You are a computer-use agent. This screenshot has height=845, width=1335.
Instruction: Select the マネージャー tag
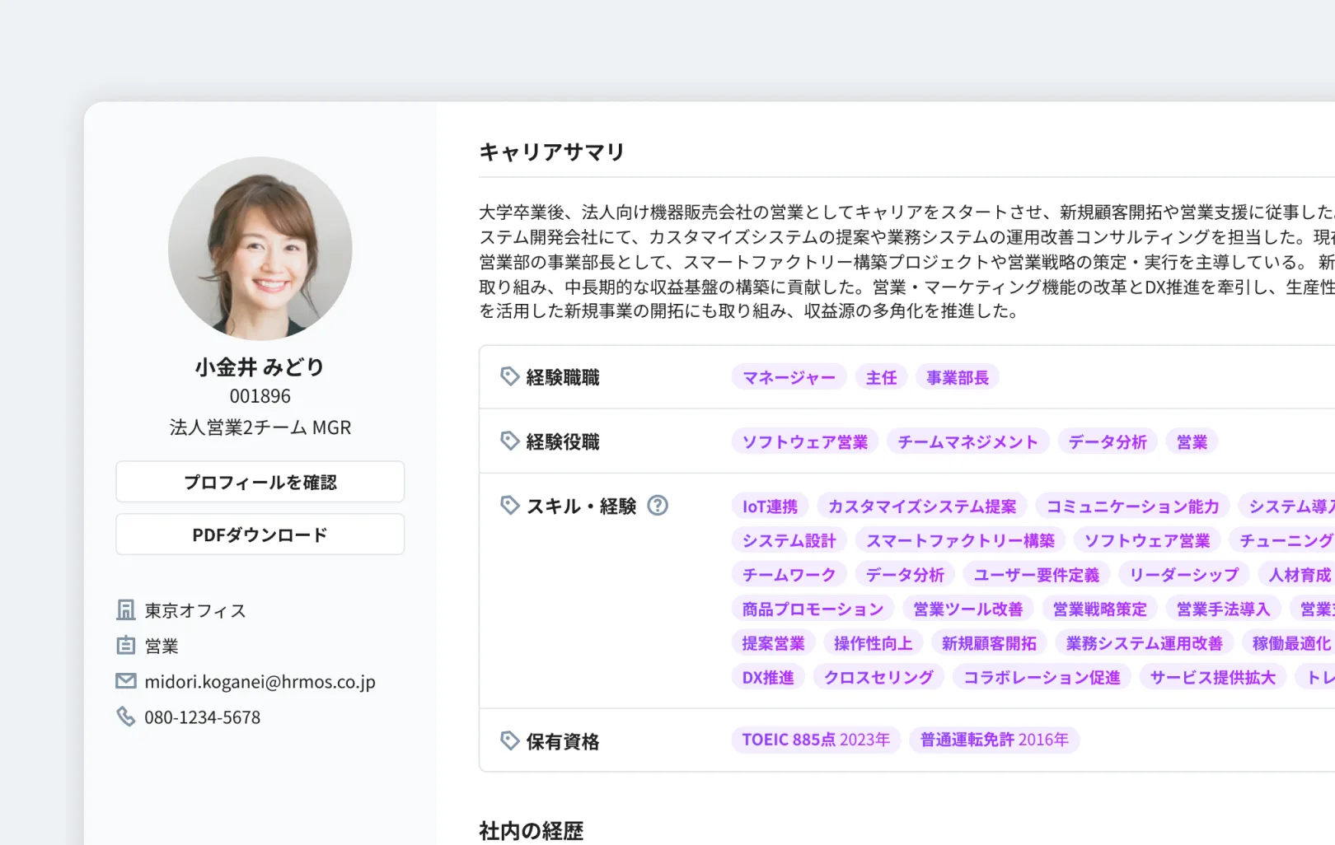click(x=788, y=376)
